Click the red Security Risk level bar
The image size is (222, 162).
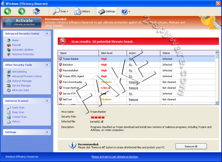[x=100, y=117]
